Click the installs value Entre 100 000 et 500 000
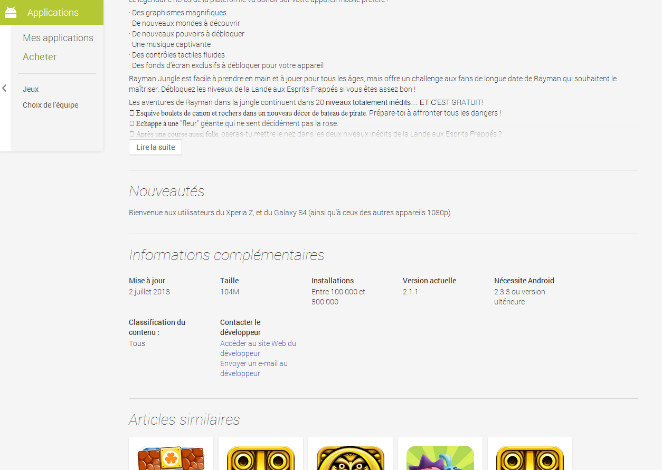The image size is (662, 470). (x=338, y=296)
